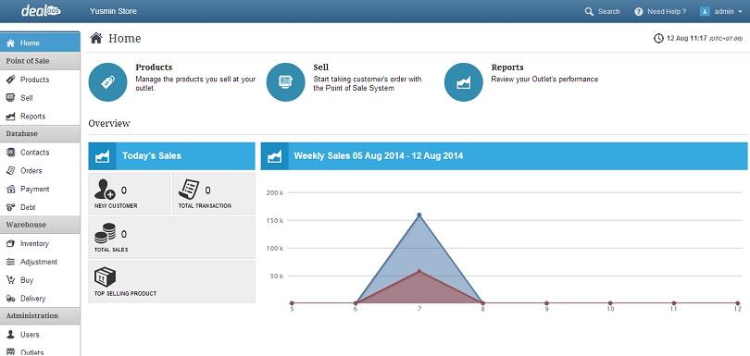Click the Weekly Sales chart icon
Image resolution: width=750 pixels, height=356 pixels.
275,156
